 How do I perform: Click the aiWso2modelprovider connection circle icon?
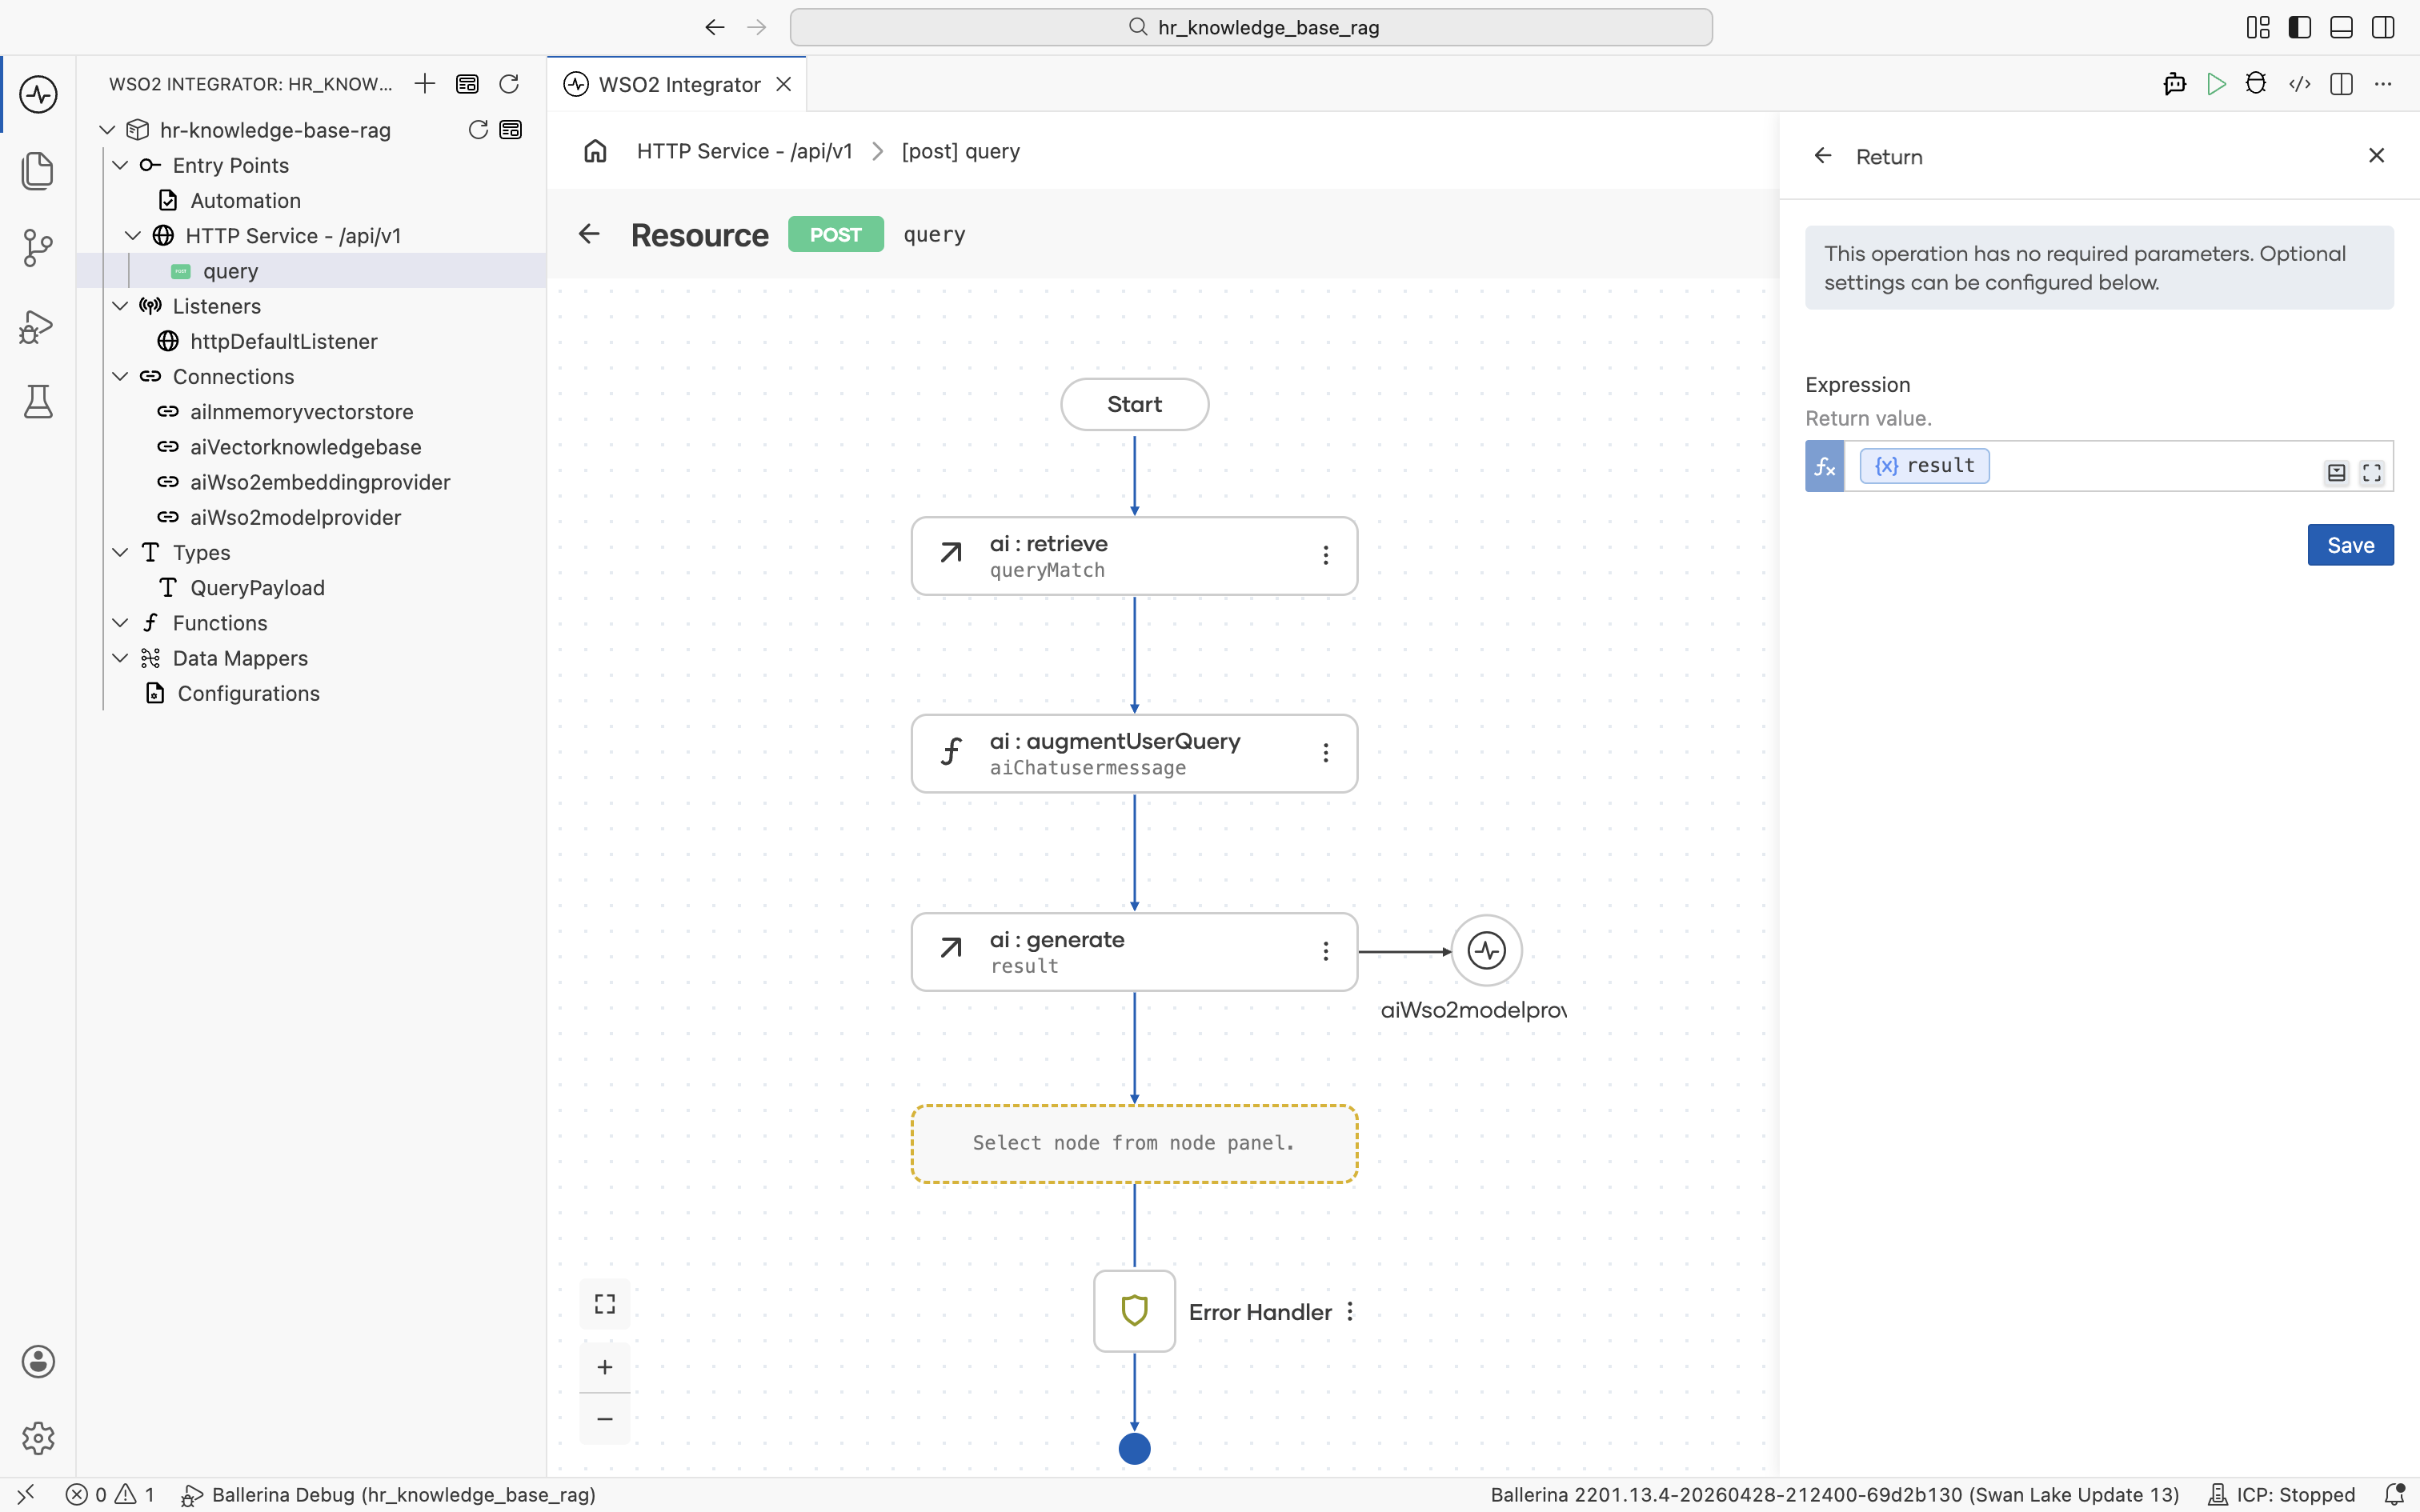coord(1487,951)
